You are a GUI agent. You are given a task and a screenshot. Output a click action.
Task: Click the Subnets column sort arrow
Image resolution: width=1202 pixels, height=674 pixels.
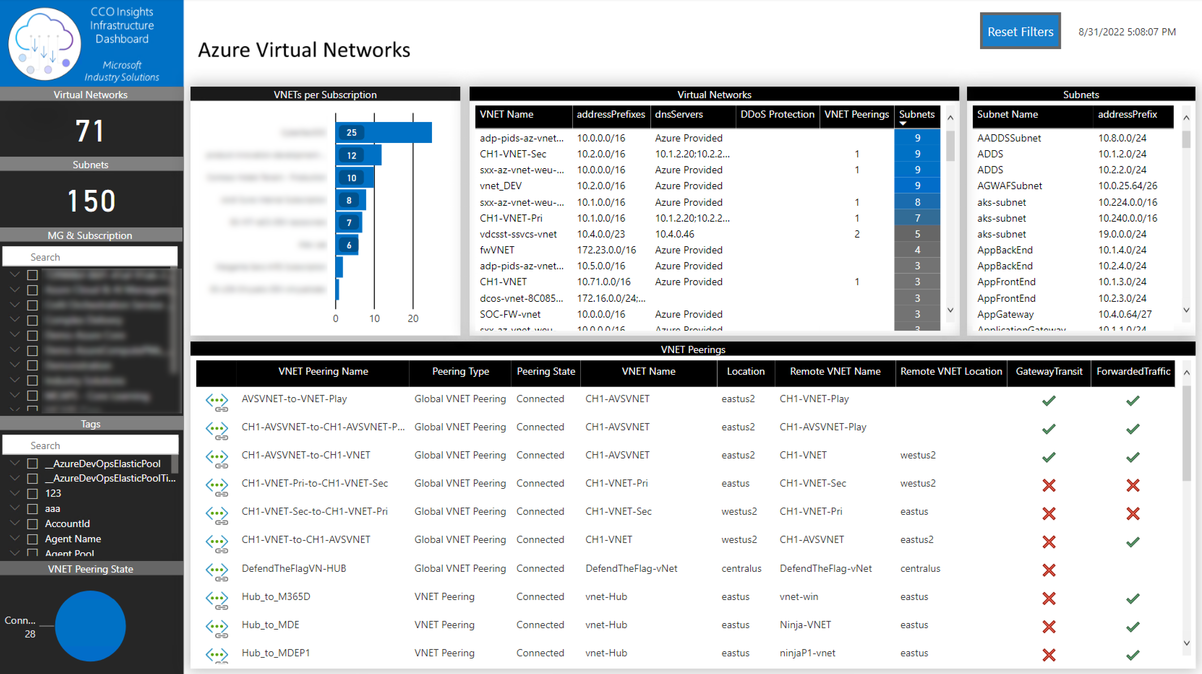902,124
